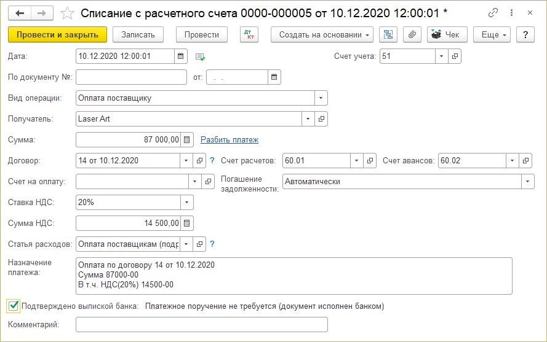The image size is (547, 342).
Task: Go forward with the right arrow button
Action: pyautogui.click(x=42, y=14)
